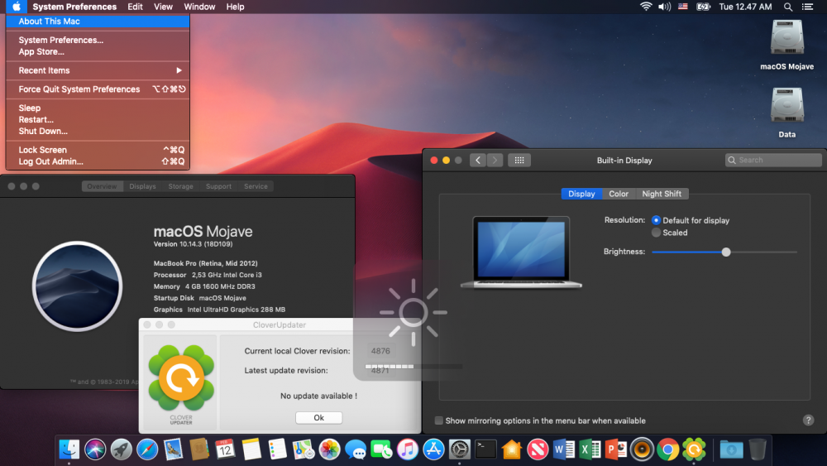Open Window menu in menu bar
This screenshot has width=827, height=466.
pos(199,7)
